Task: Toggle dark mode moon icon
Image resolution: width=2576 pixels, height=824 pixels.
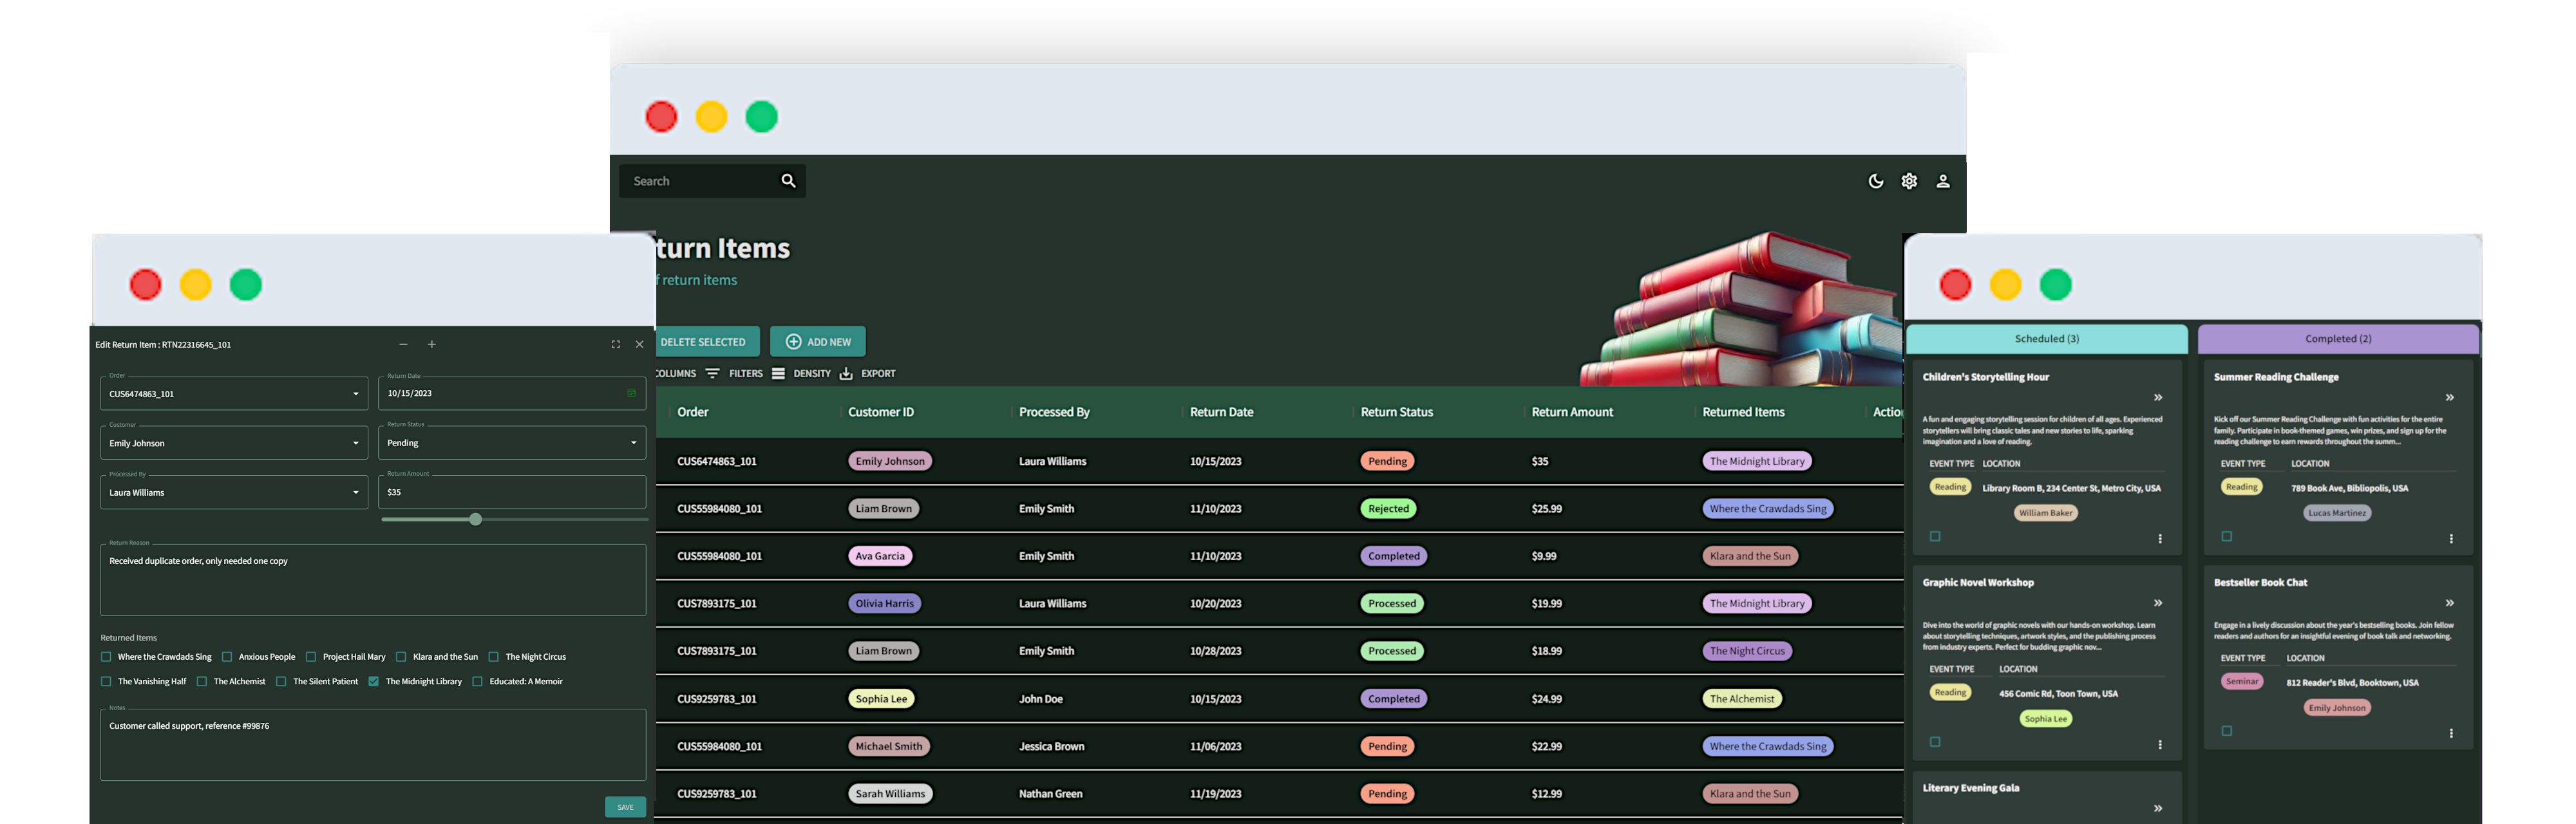Action: click(1875, 181)
